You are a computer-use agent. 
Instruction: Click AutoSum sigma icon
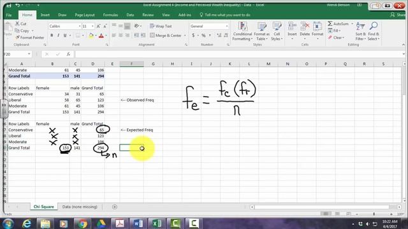(330, 24)
